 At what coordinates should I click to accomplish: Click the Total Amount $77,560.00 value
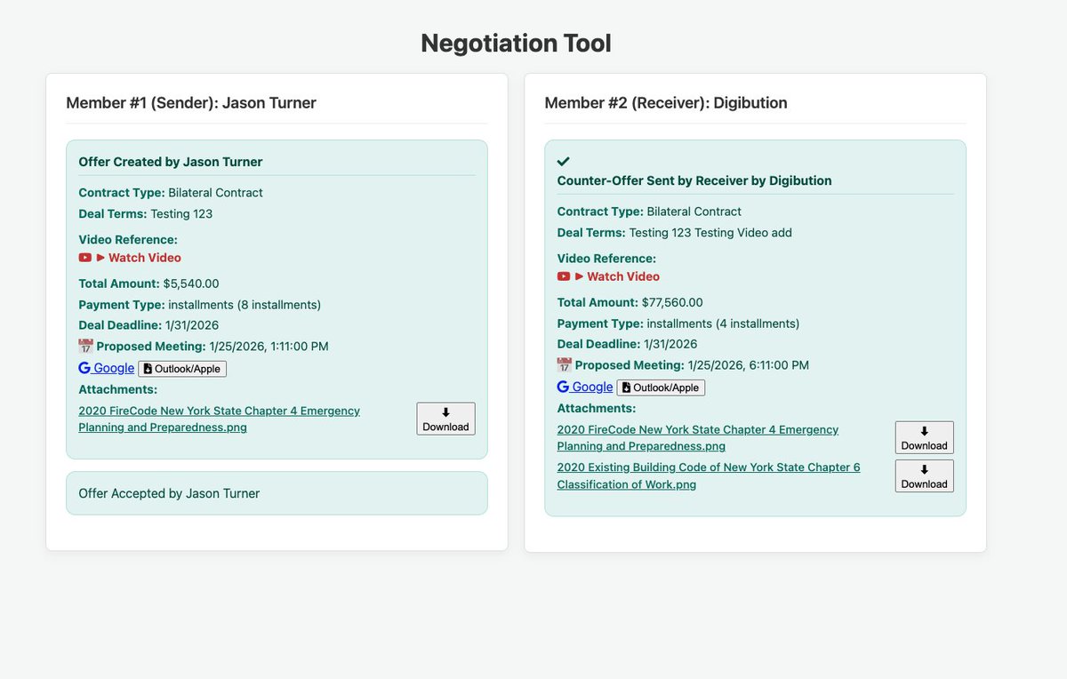click(672, 302)
